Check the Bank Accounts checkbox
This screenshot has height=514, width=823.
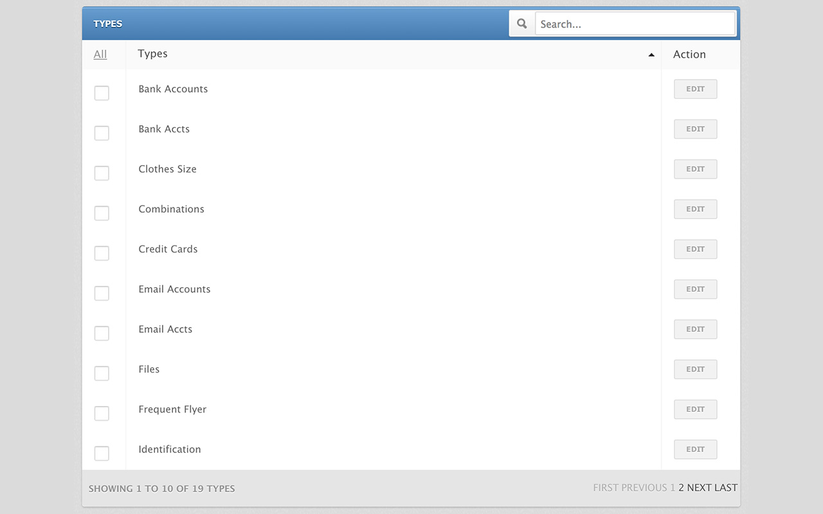click(x=102, y=93)
